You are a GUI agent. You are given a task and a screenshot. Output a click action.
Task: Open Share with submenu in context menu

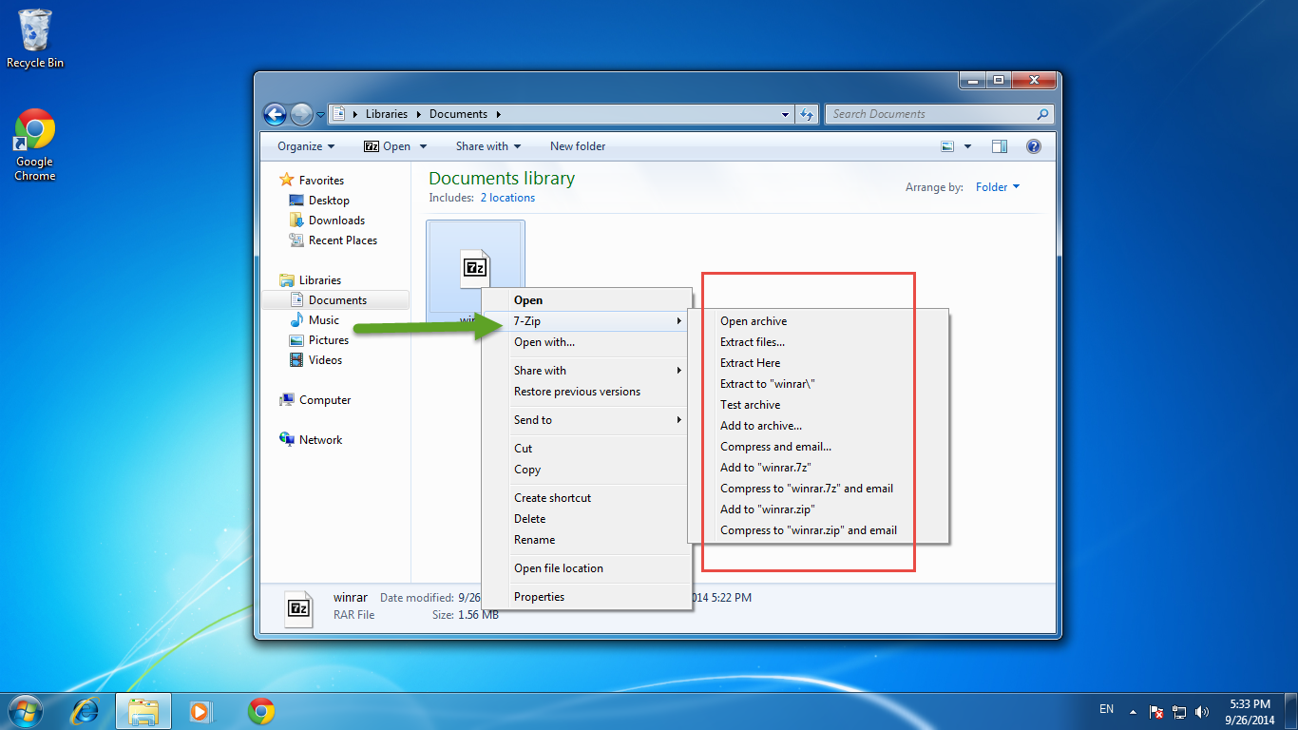click(586, 371)
